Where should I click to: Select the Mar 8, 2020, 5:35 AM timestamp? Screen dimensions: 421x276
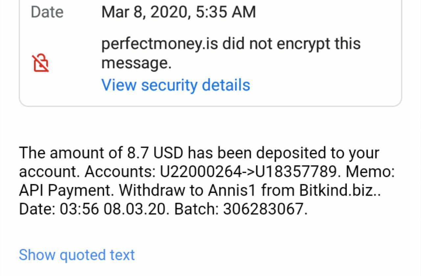click(179, 12)
